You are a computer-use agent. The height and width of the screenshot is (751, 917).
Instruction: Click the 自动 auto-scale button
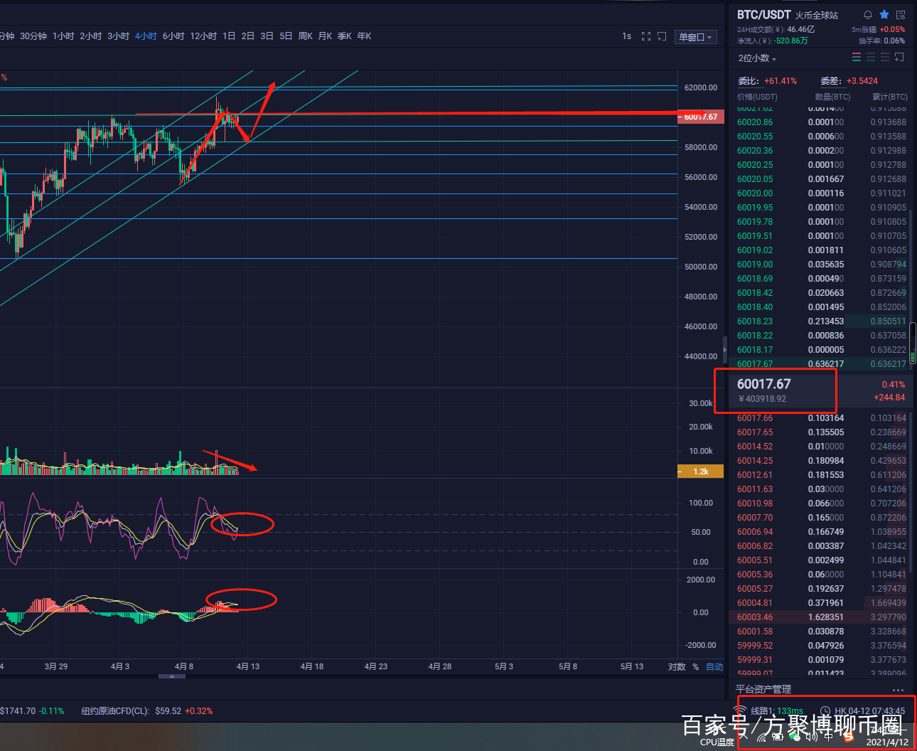pos(714,667)
